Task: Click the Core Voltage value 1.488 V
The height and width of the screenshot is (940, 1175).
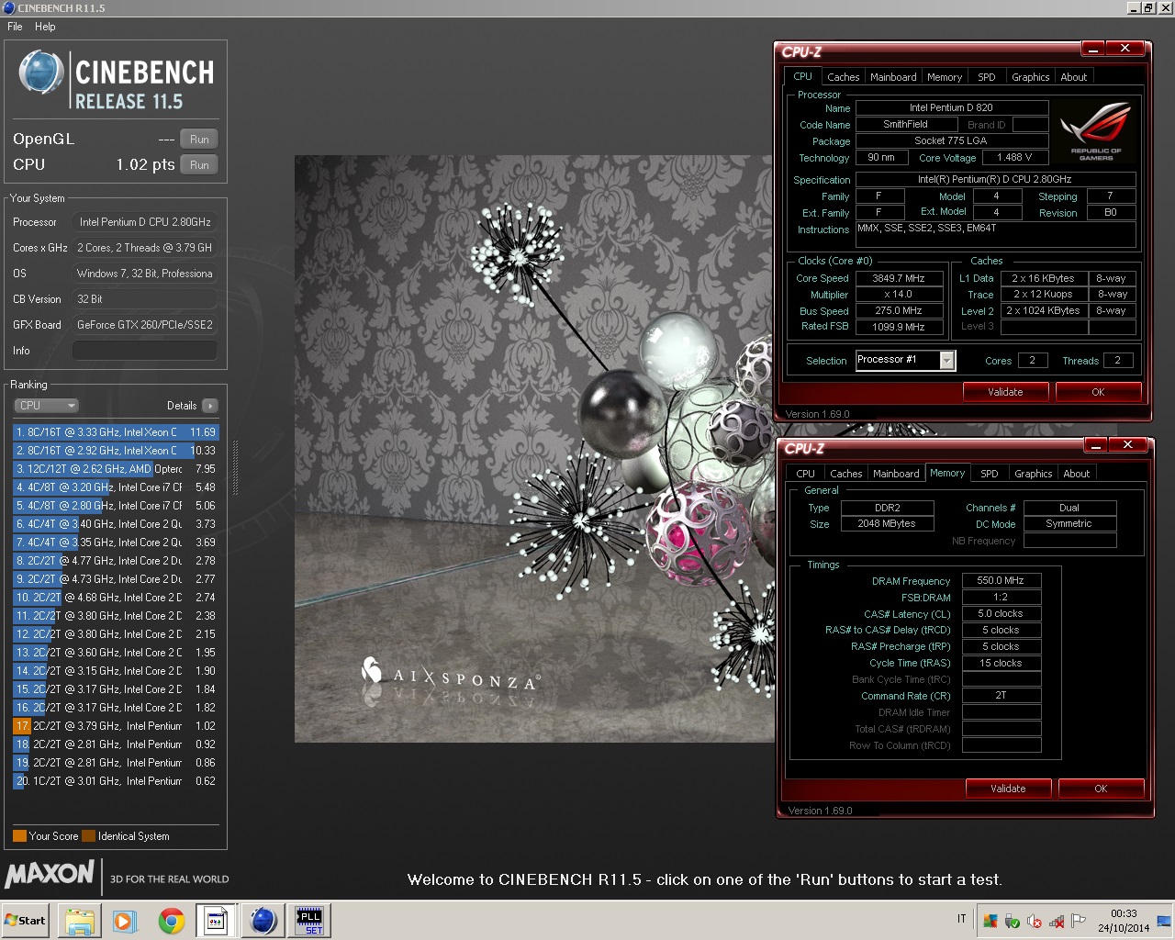Action: (x=1014, y=157)
